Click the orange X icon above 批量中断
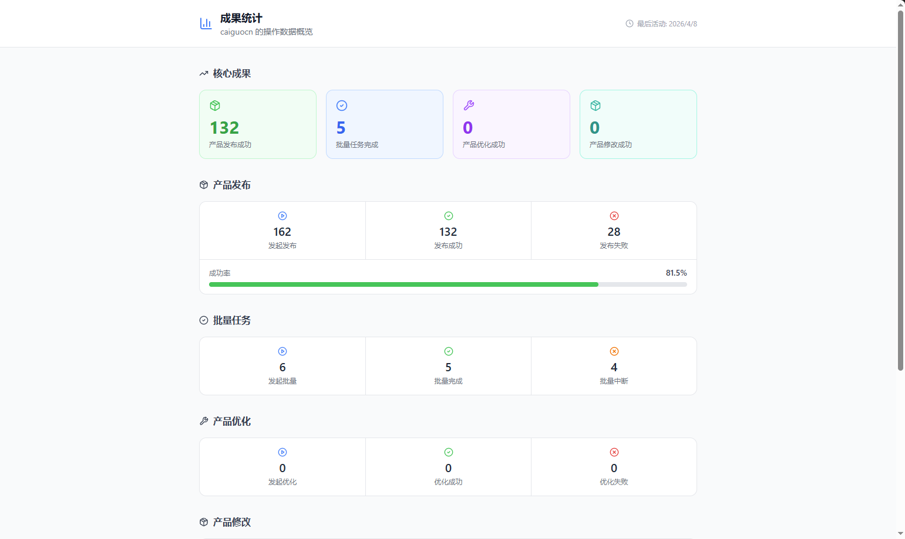905x539 pixels. 614,351
